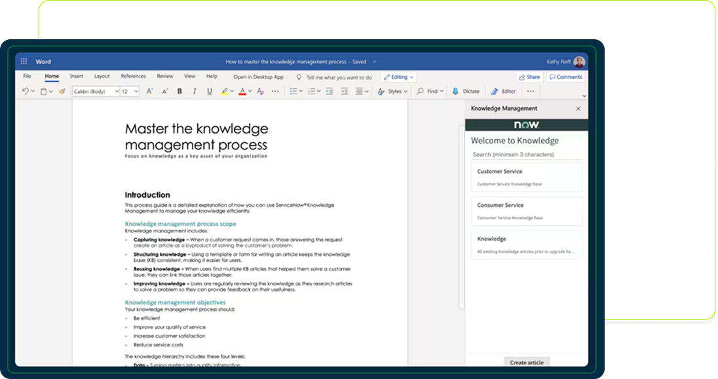Click the Create article button
This screenshot has height=379, width=718.
[x=527, y=362]
